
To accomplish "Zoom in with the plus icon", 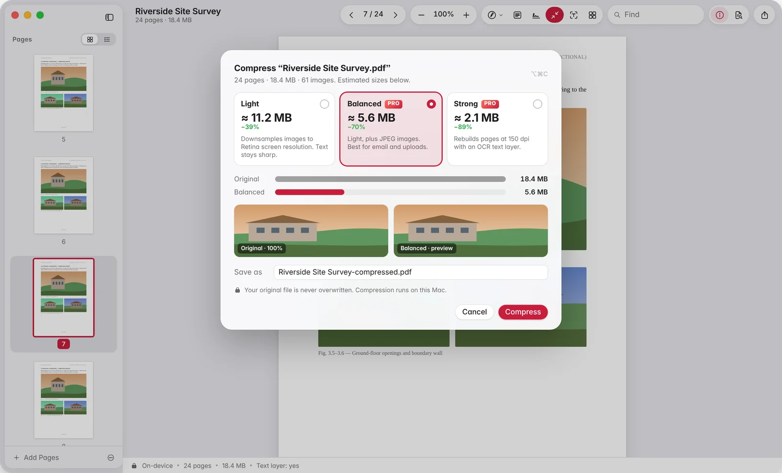I will click(466, 15).
